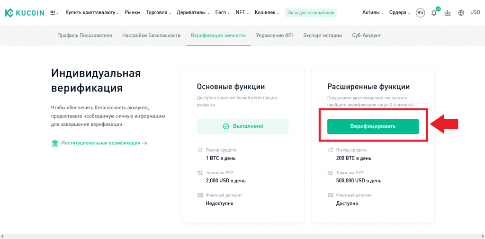This screenshot has width=485, height=239.
Task: Follow Институциональная верификация link
Action: (104, 143)
